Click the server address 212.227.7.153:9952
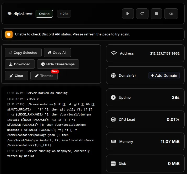Viewport: 187px width, 174px height. (165, 53)
